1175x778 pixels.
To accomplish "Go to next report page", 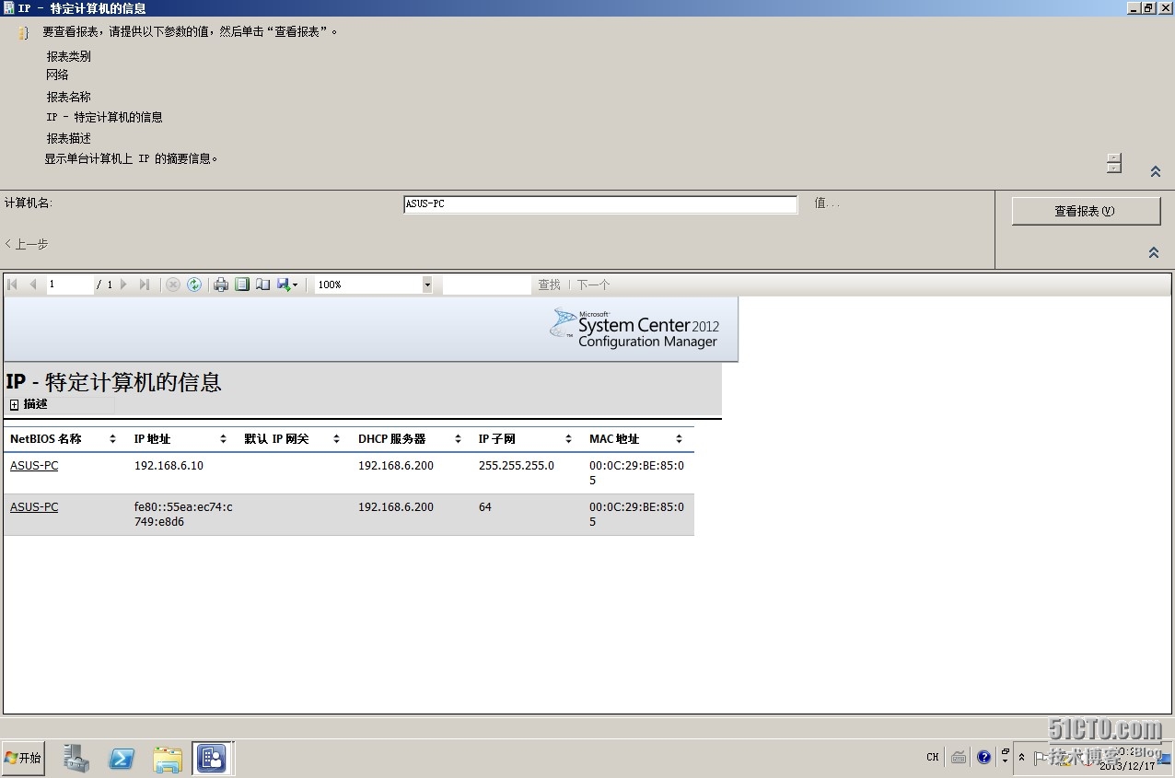I will [123, 284].
